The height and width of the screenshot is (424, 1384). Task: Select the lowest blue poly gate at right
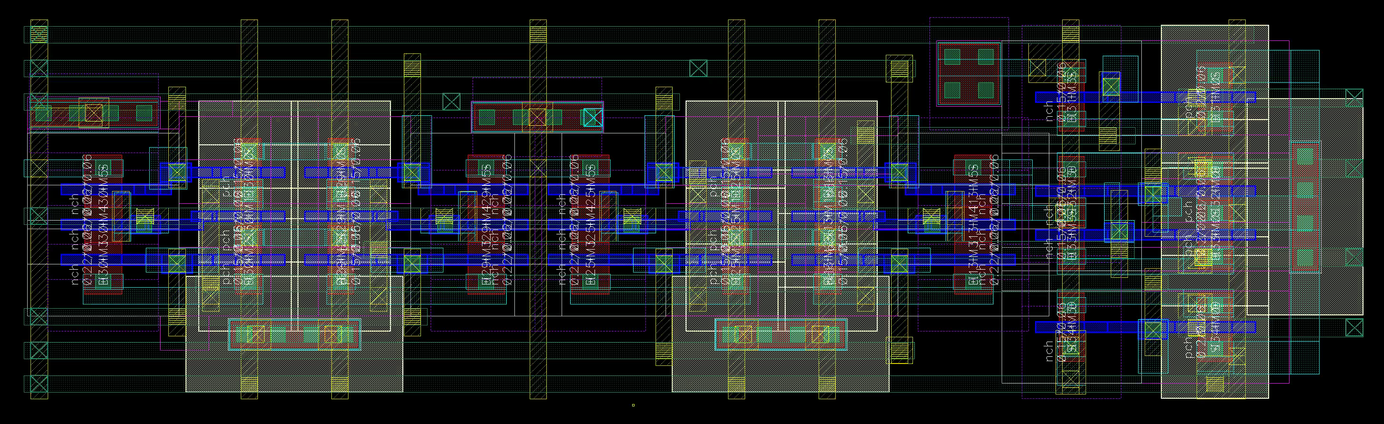point(1144,327)
